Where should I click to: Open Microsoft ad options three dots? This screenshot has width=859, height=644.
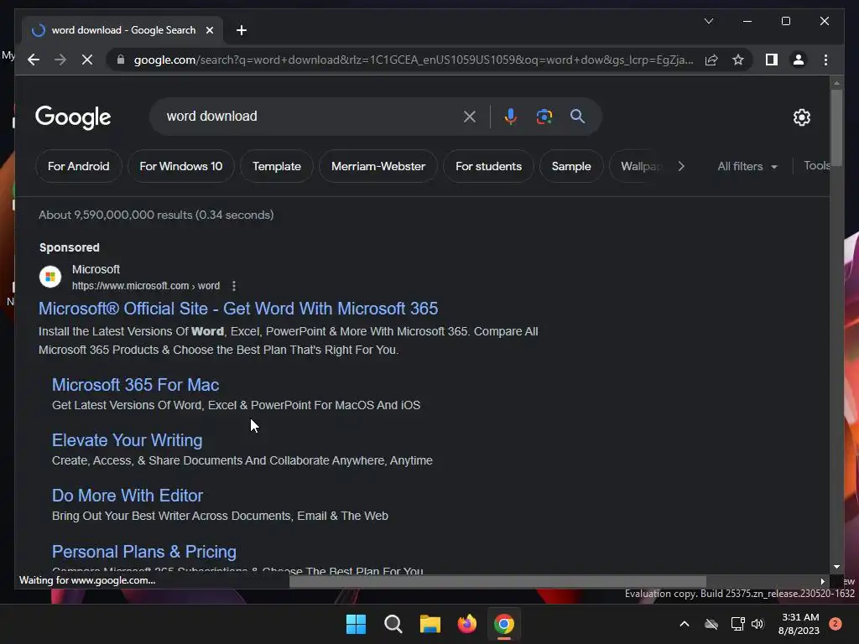tap(234, 286)
